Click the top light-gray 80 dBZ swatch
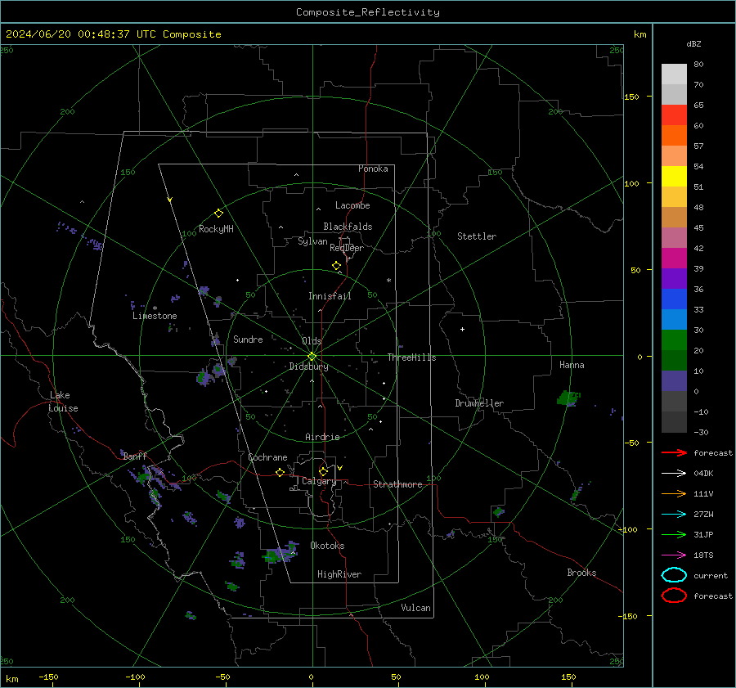The image size is (736, 688). tap(674, 74)
